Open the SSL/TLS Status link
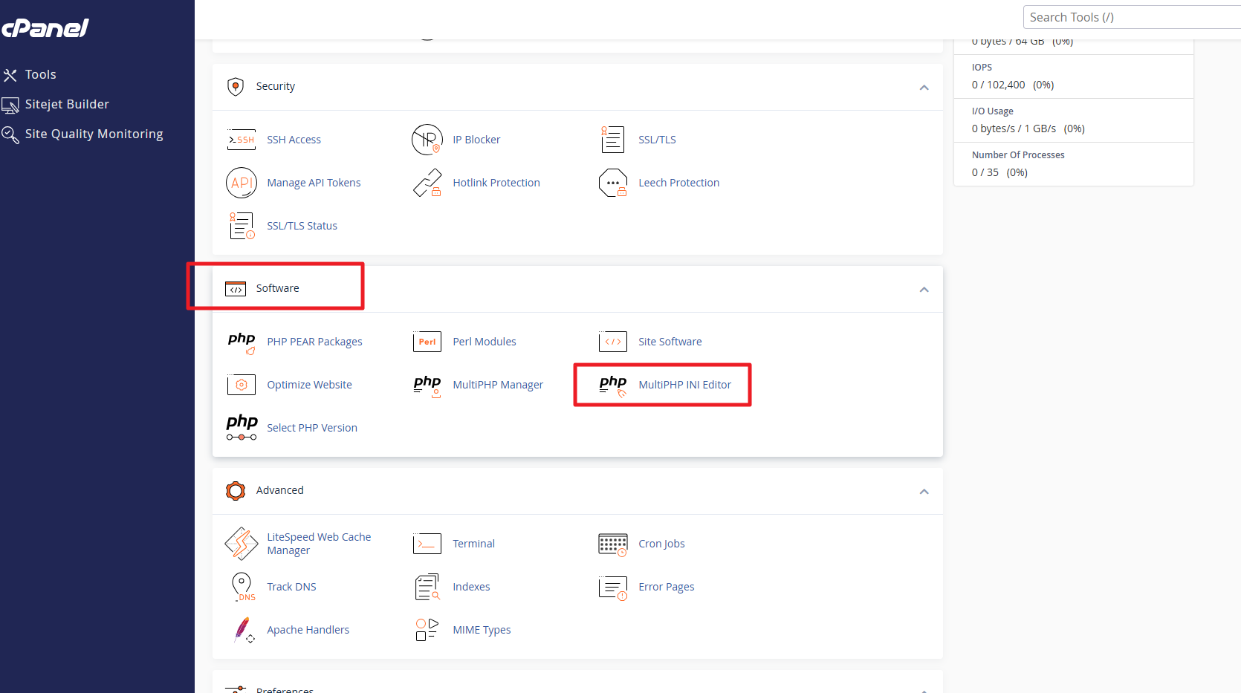The height and width of the screenshot is (693, 1241). (302, 226)
